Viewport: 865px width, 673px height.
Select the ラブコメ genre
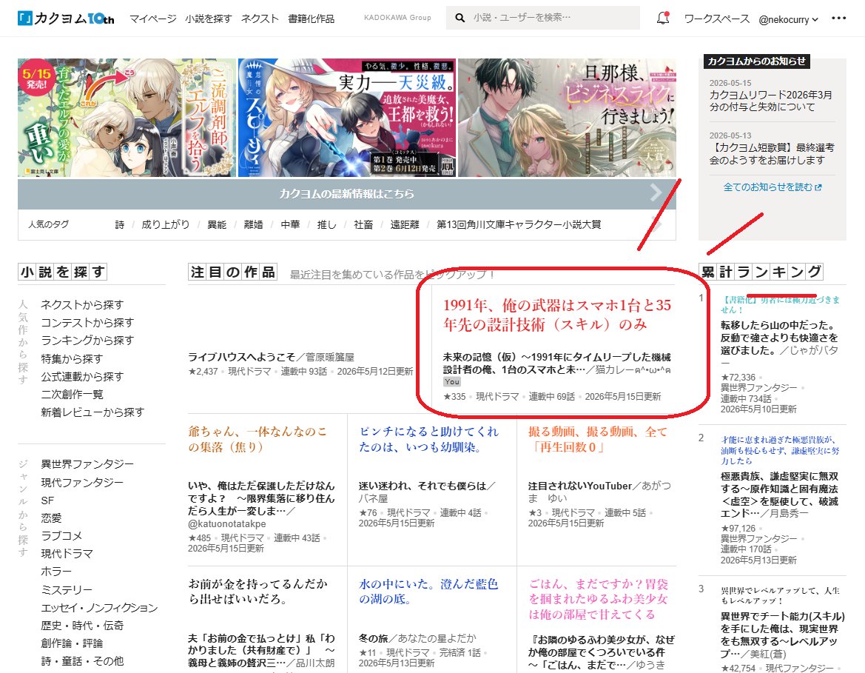click(x=61, y=535)
